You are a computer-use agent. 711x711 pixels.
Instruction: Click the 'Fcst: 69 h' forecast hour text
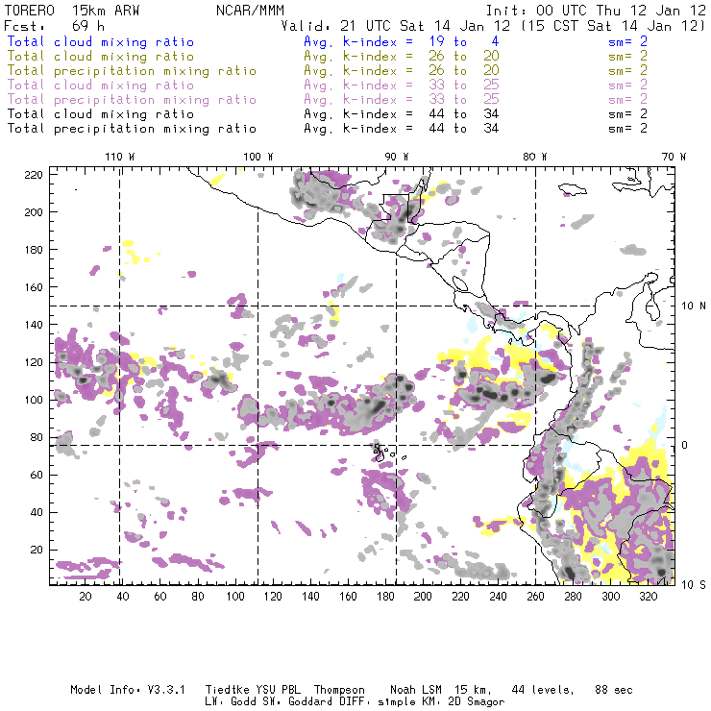point(54,26)
